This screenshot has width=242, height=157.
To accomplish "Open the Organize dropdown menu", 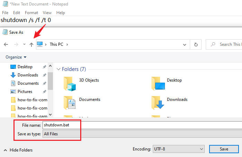I will [16, 57].
